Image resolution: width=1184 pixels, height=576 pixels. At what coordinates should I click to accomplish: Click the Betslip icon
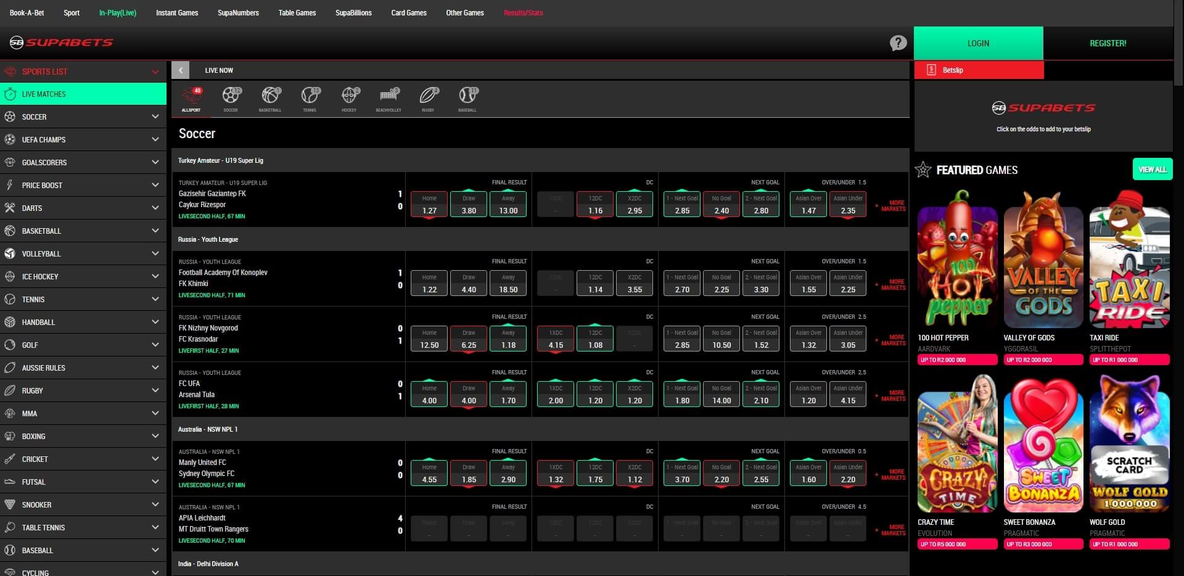click(x=931, y=70)
